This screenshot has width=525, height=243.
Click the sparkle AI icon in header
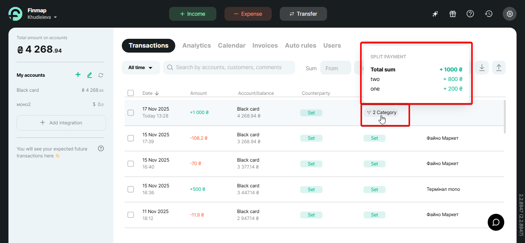coord(435,14)
